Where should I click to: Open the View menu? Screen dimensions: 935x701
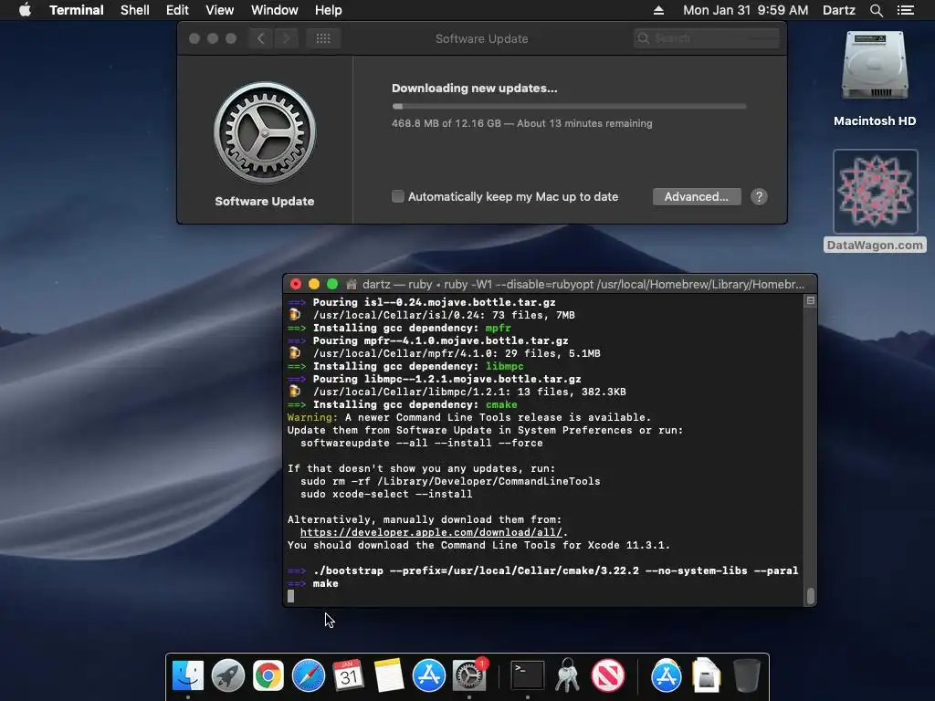219,10
